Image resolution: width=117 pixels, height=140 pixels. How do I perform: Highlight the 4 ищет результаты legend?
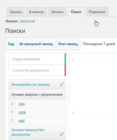tap(37, 59)
